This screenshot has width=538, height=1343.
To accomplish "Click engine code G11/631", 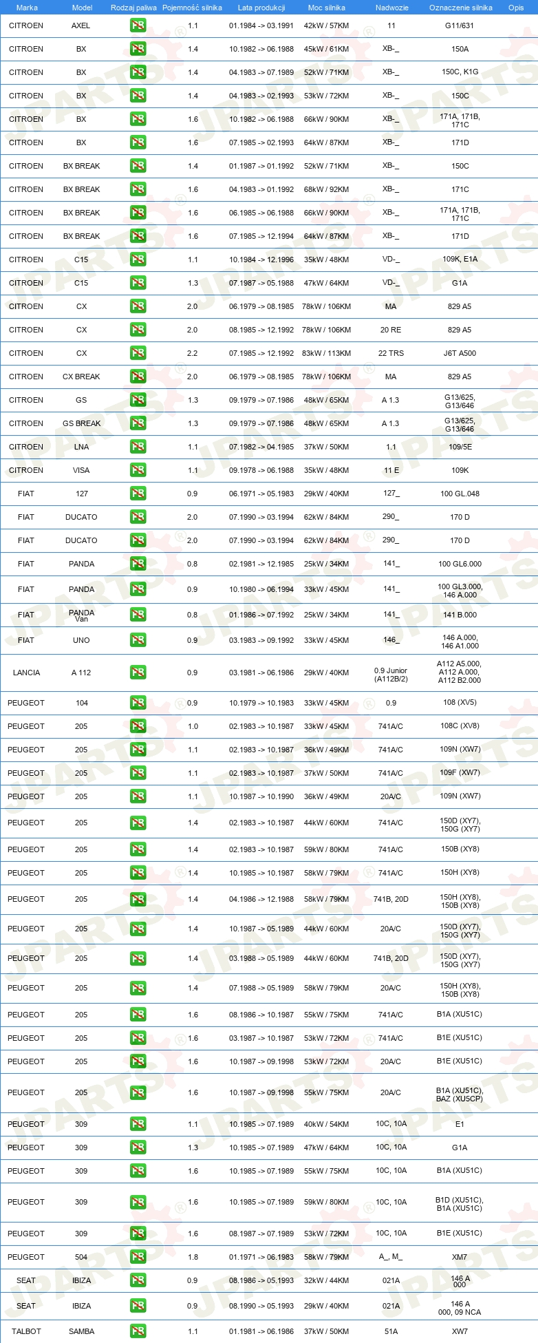I will (460, 25).
